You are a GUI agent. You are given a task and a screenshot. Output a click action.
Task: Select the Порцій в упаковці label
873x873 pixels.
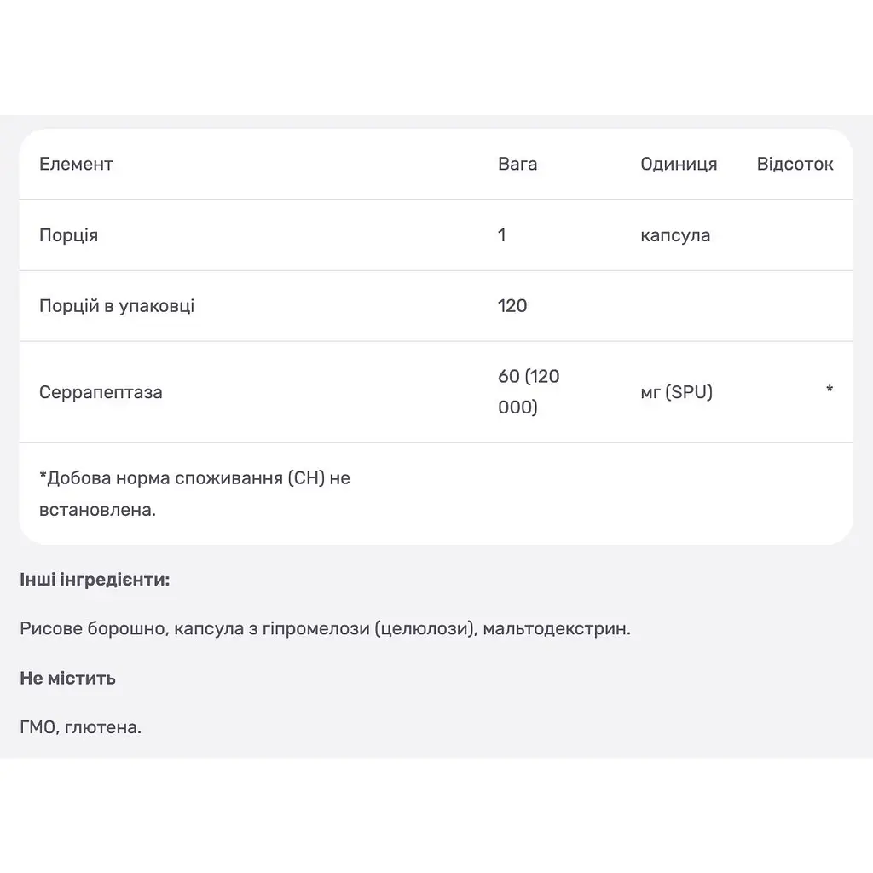tap(117, 306)
